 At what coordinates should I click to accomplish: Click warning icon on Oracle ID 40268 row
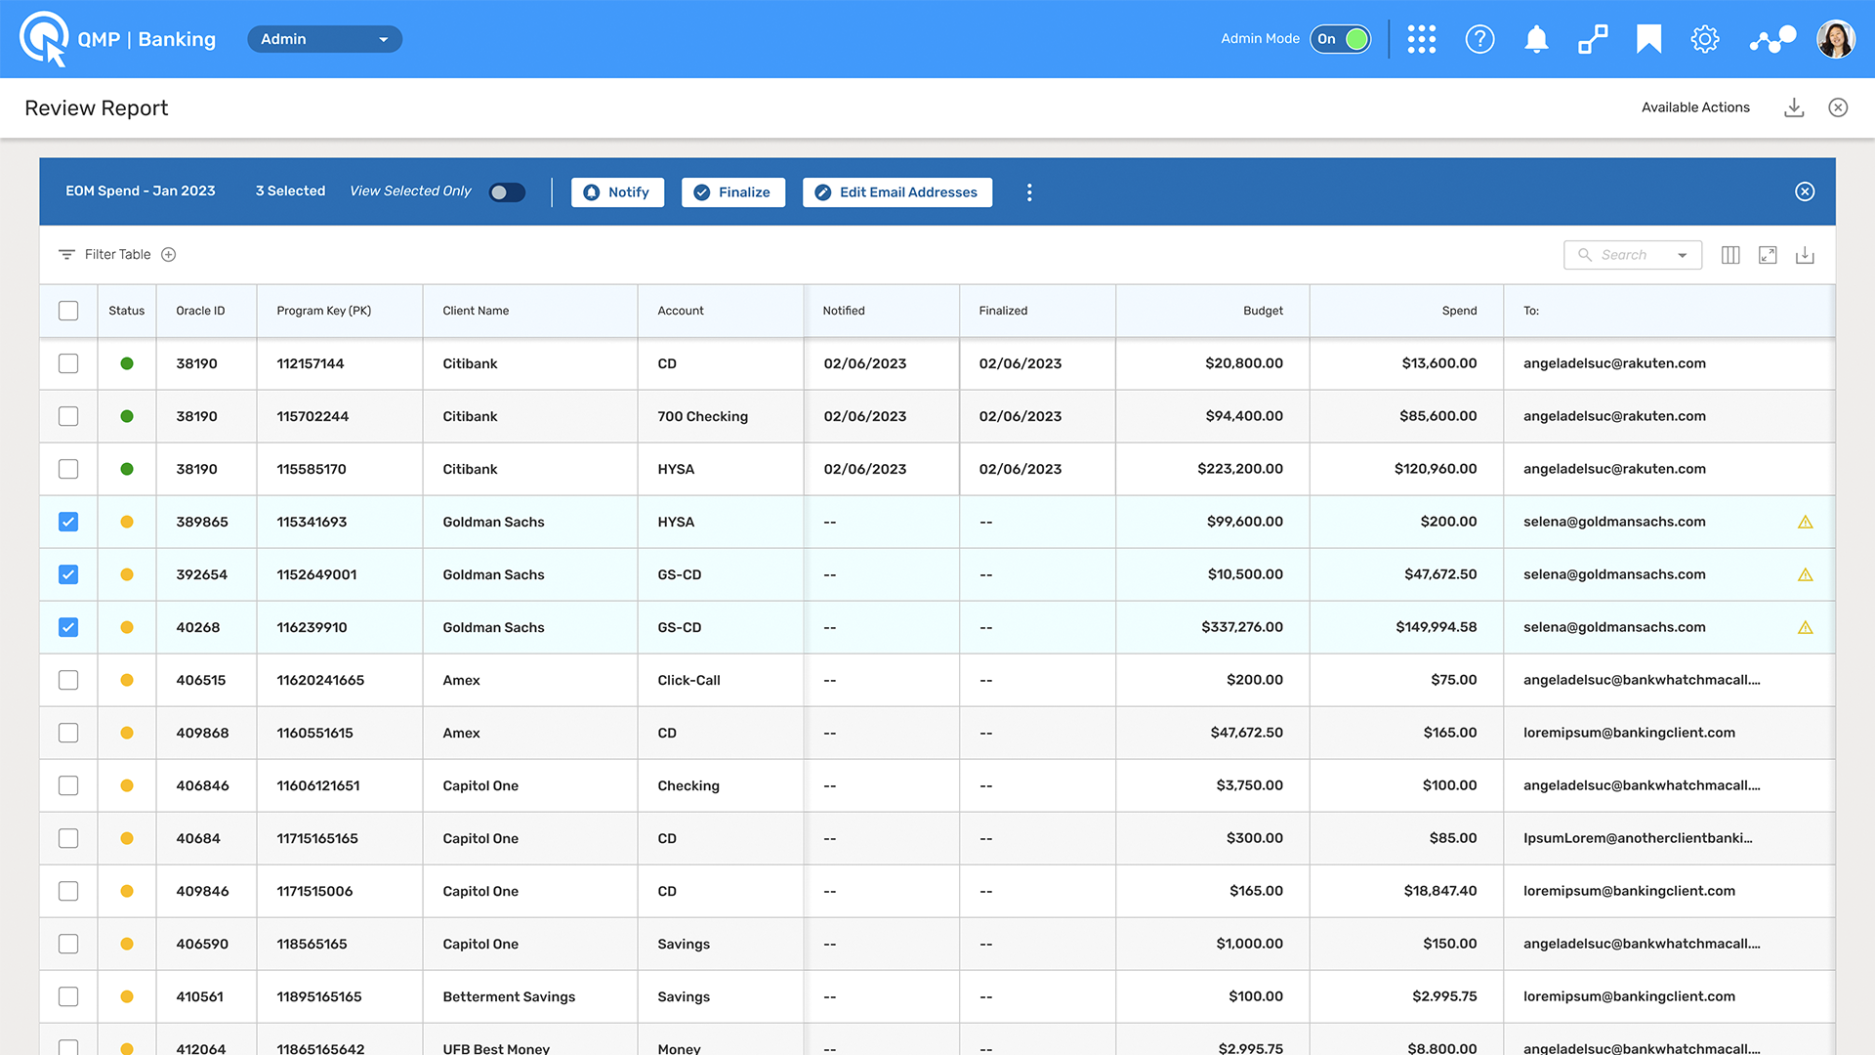tap(1806, 628)
